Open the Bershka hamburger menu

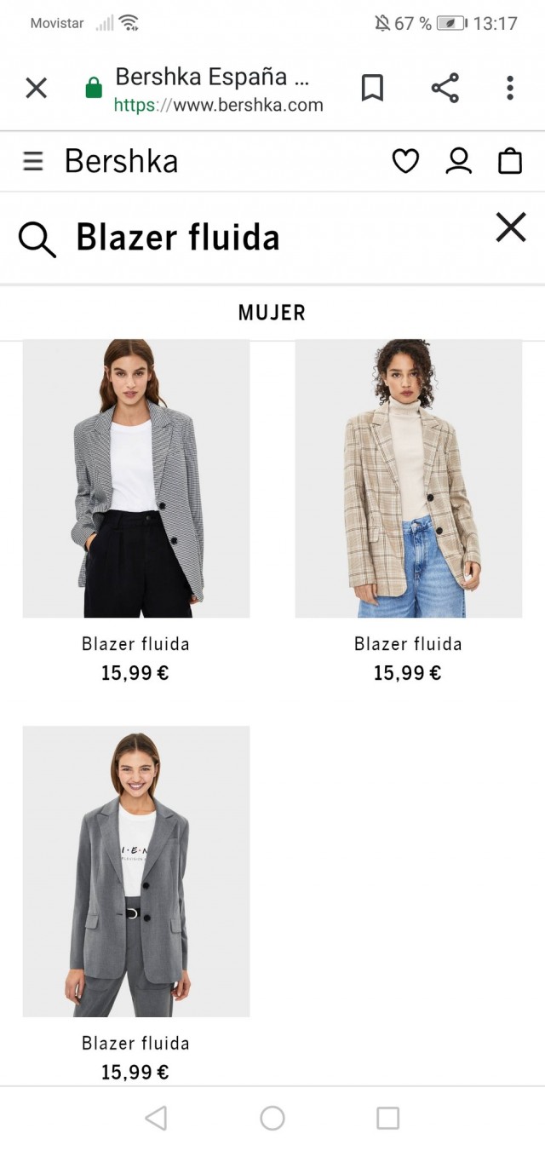(x=32, y=161)
